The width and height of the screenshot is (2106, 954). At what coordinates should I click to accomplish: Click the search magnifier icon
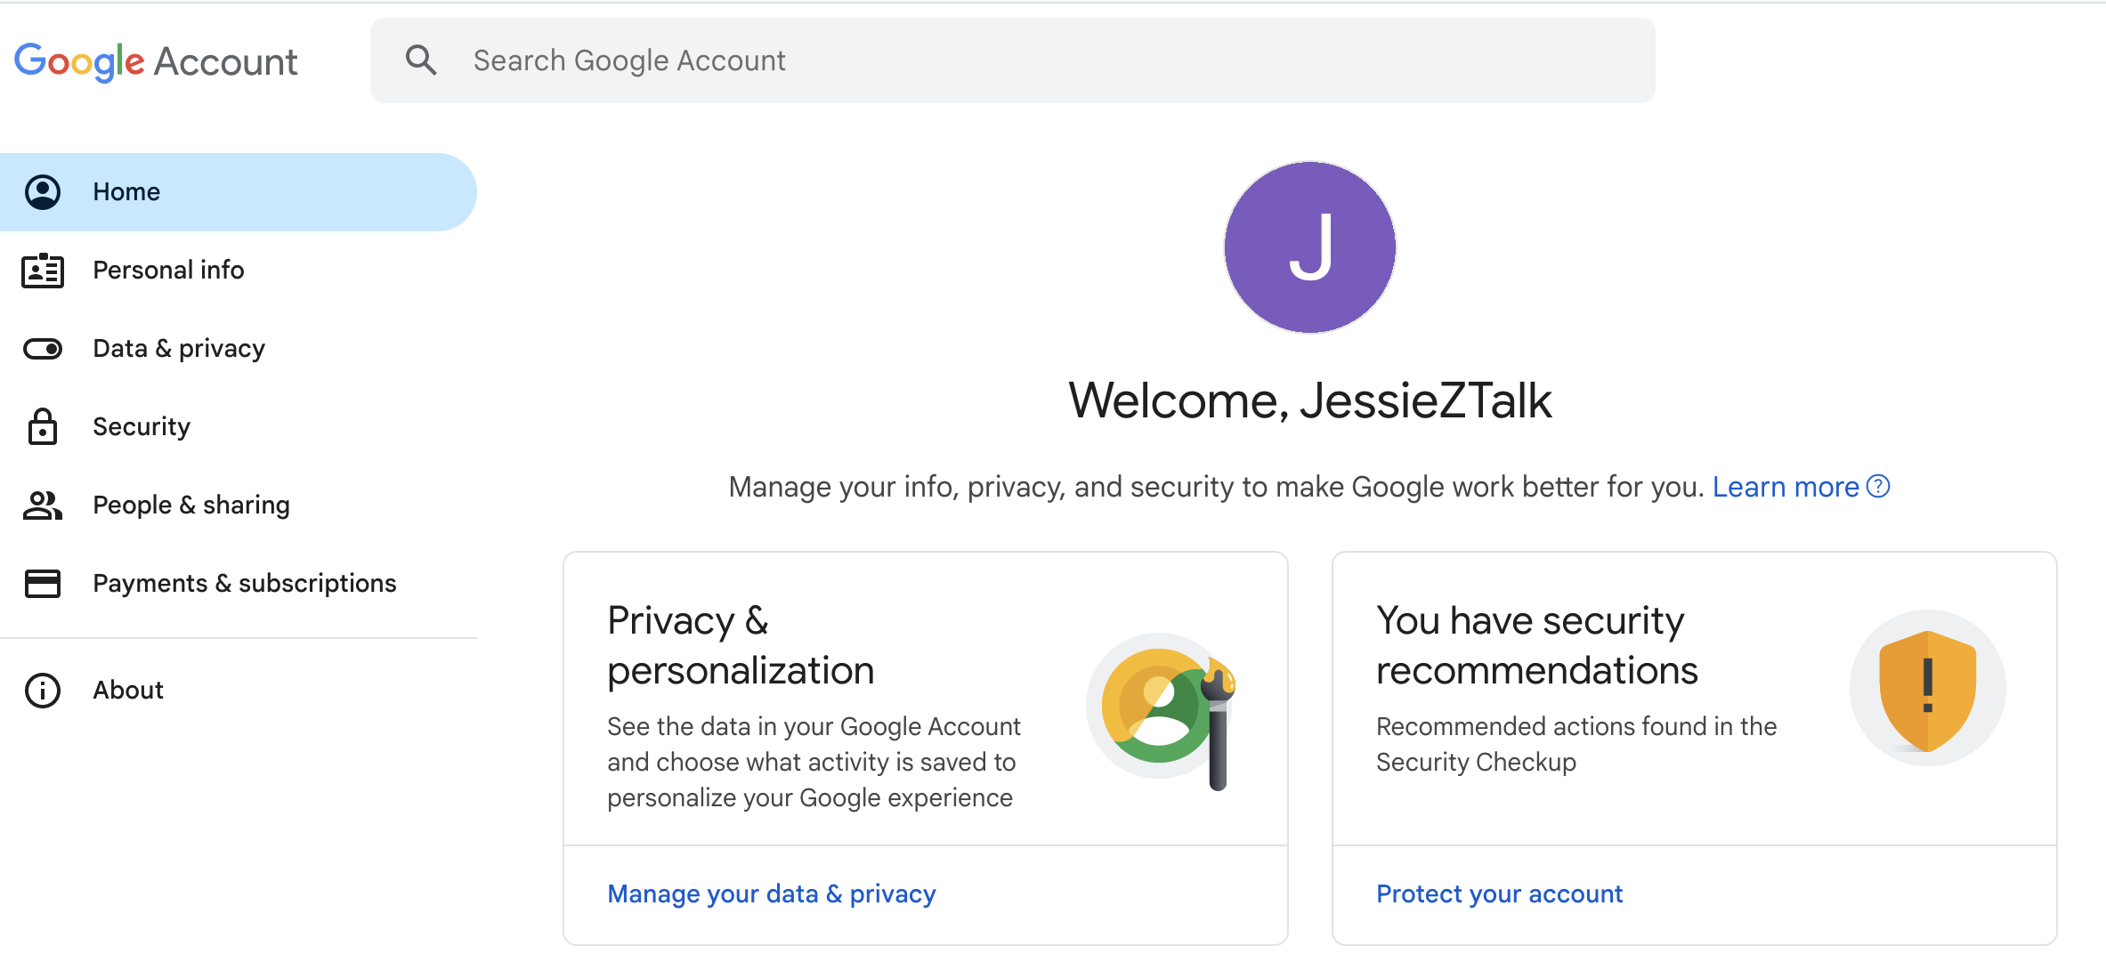[421, 61]
